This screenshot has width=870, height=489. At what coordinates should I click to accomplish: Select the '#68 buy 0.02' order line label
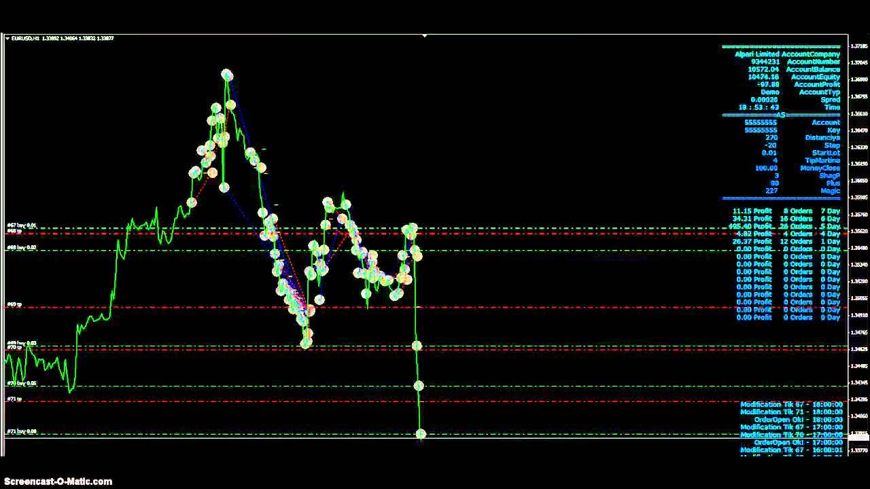point(21,248)
